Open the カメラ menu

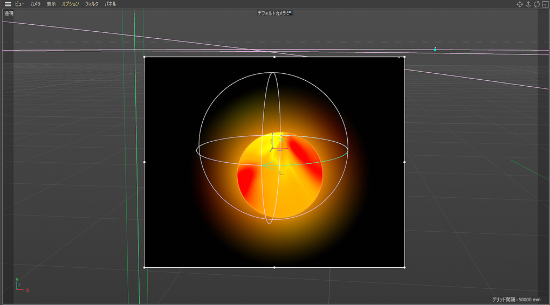coord(35,4)
